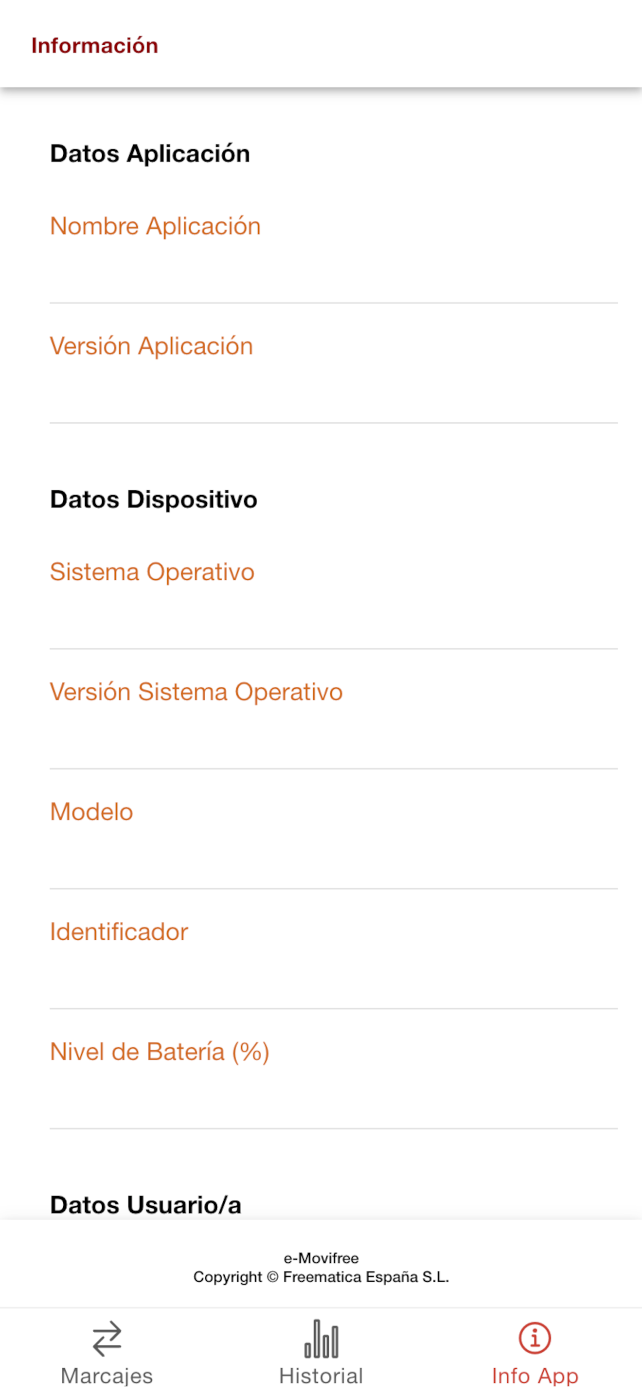Image resolution: width=642 pixels, height=1395 pixels.
Task: Switch to the Marcajes tab label
Action: (x=107, y=1376)
